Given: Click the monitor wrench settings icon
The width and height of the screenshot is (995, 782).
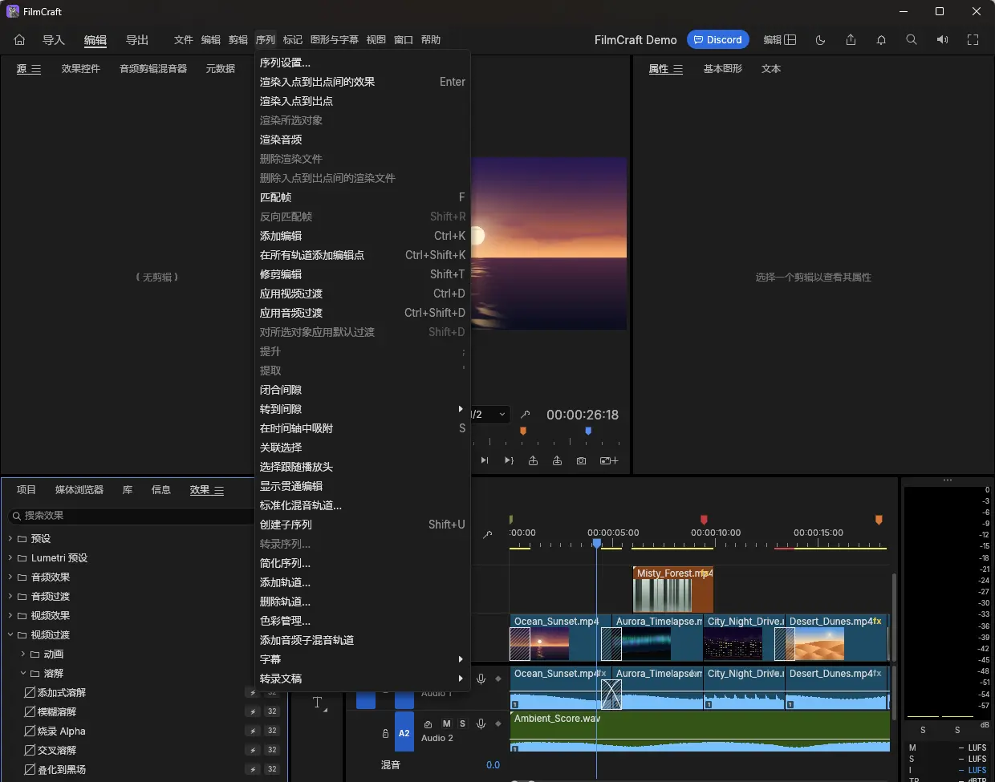Looking at the screenshot, I should coord(526,415).
